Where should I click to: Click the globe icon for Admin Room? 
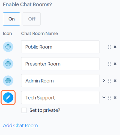click(x=8, y=81)
